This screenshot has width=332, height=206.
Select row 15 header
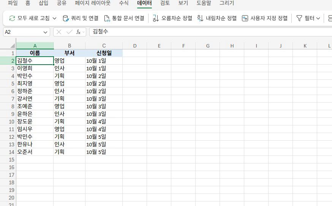click(x=8, y=160)
